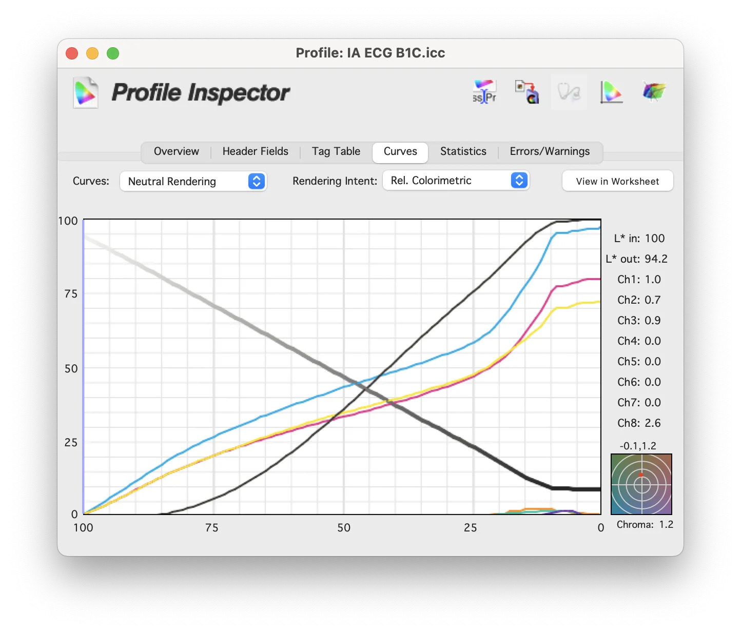Click the yellow minimize window button
741x632 pixels.
pyautogui.click(x=92, y=53)
